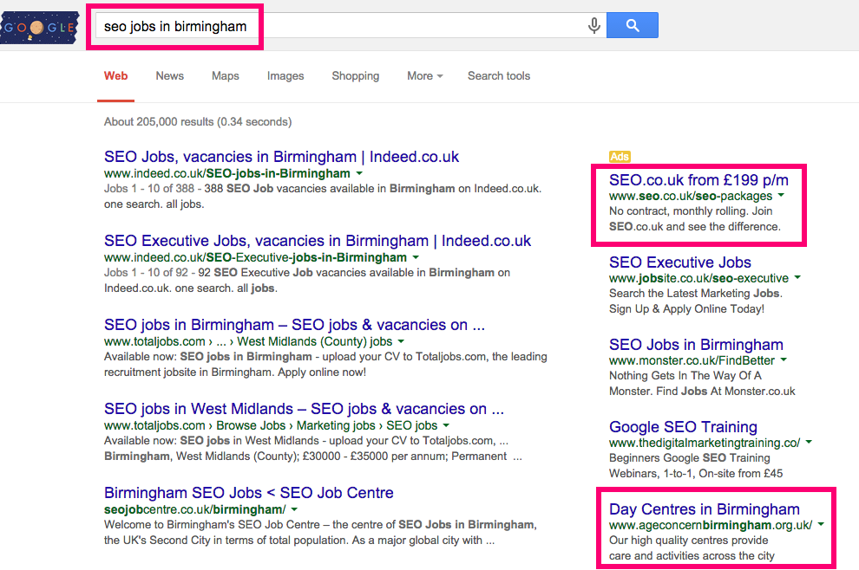Image resolution: width=859 pixels, height=570 pixels.
Task: Expand arrow next to indeed.co.uk/SEO-jobs-in-Birmingham URL
Action: [359, 173]
